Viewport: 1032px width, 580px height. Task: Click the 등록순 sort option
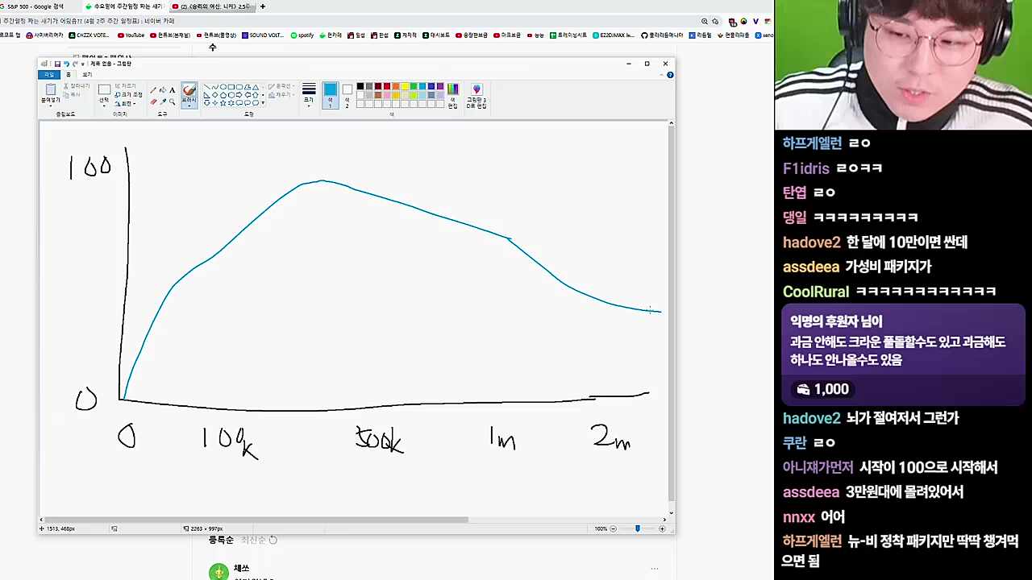click(x=221, y=540)
